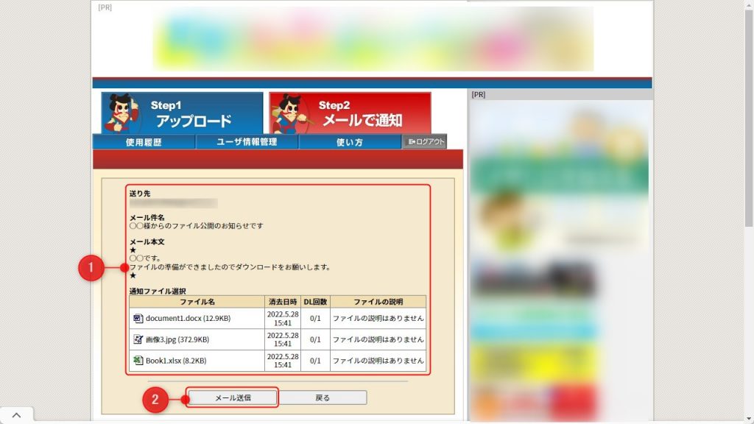Click the DL回数 column header
The width and height of the screenshot is (754, 424).
pyautogui.click(x=315, y=302)
